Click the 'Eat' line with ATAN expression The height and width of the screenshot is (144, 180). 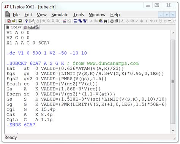(65, 68)
